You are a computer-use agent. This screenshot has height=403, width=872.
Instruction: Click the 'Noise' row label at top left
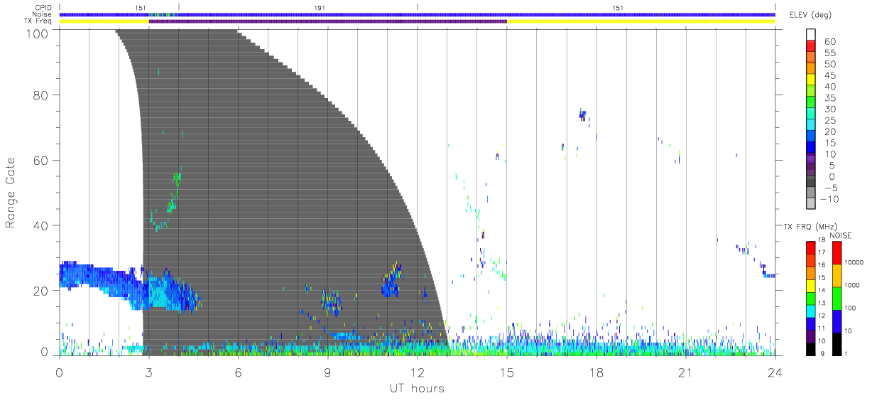[x=43, y=14]
